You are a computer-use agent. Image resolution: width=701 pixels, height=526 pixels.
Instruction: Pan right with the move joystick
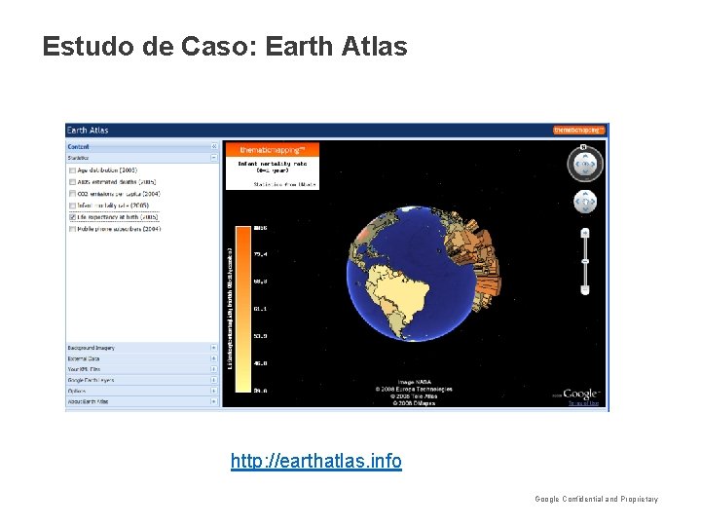593,202
